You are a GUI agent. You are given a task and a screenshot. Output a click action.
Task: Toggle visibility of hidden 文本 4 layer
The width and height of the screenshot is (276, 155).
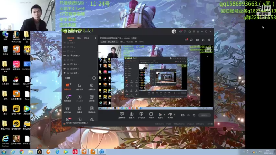(65, 47)
